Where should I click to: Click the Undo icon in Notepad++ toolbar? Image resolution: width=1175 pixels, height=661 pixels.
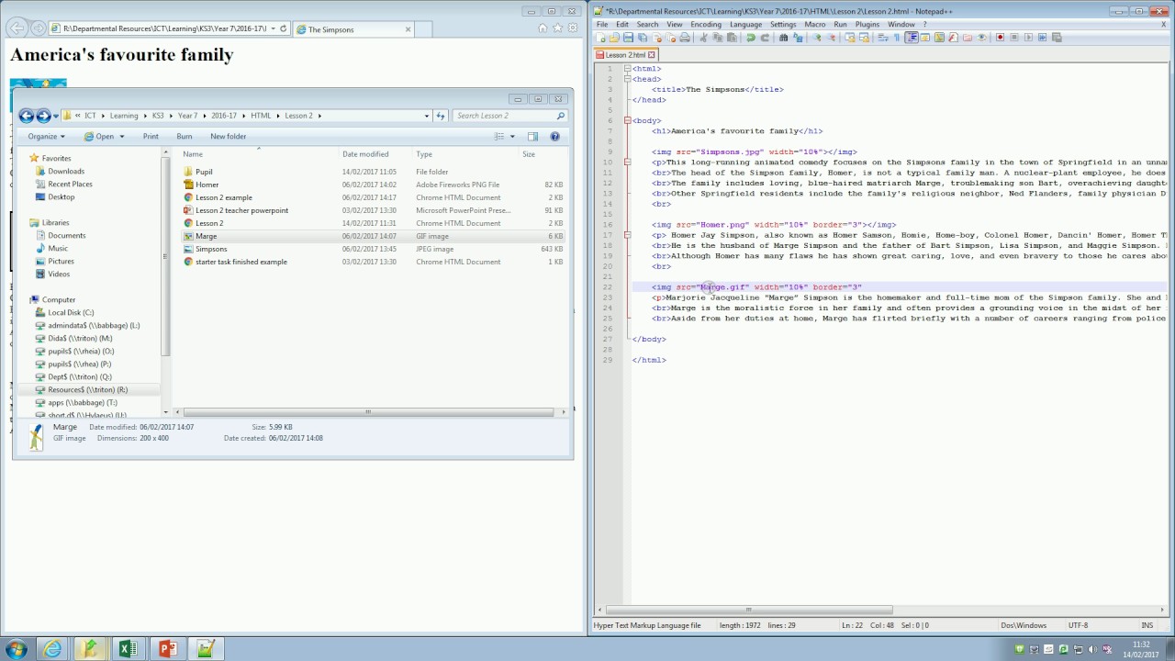(751, 38)
